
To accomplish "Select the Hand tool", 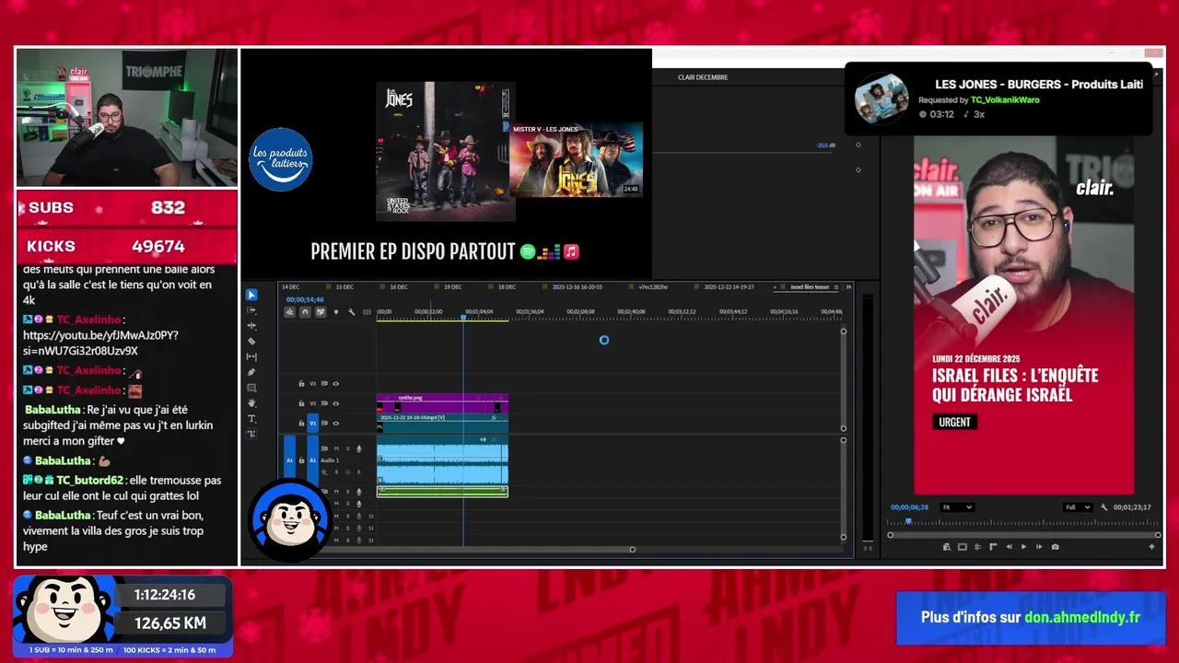I will click(251, 403).
